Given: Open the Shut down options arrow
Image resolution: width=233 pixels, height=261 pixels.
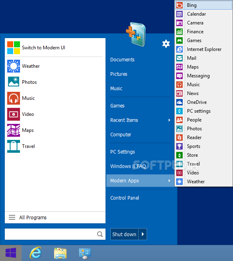Looking at the screenshot, I should click(x=143, y=234).
